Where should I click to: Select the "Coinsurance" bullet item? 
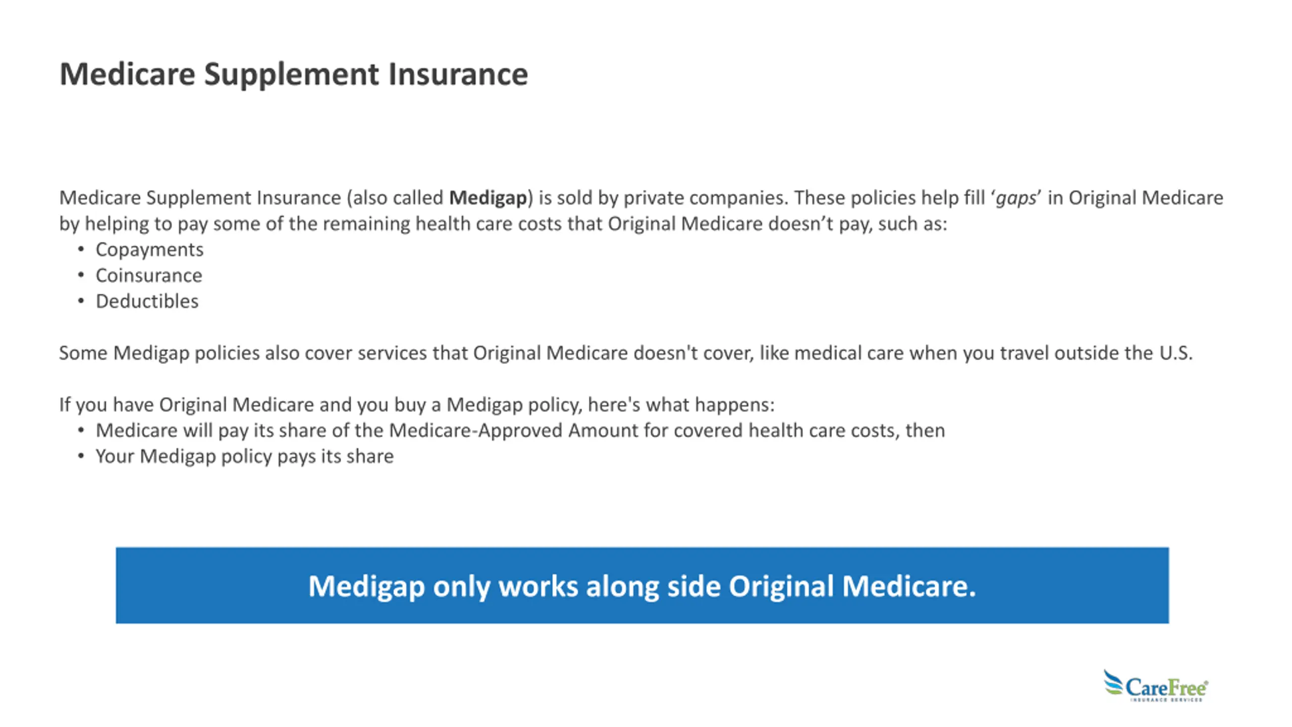149,275
